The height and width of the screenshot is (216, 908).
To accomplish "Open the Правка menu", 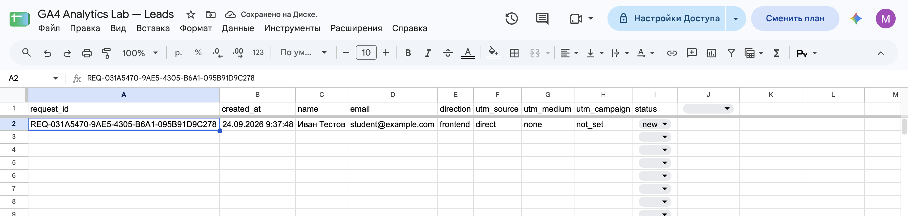I will (85, 28).
